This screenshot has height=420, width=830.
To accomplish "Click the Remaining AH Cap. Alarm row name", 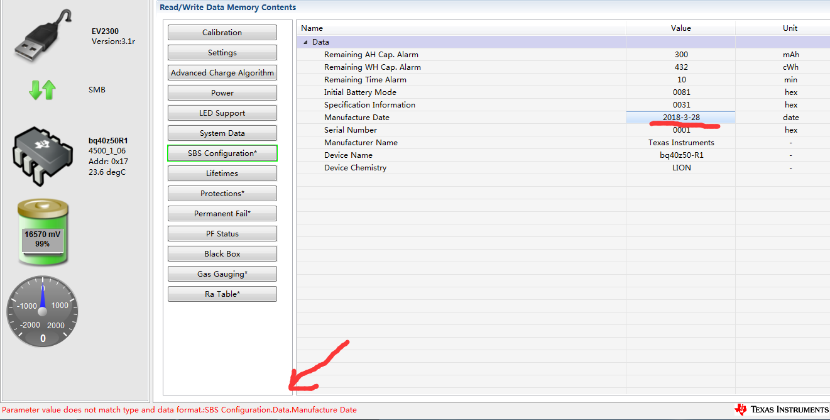I will [x=371, y=55].
